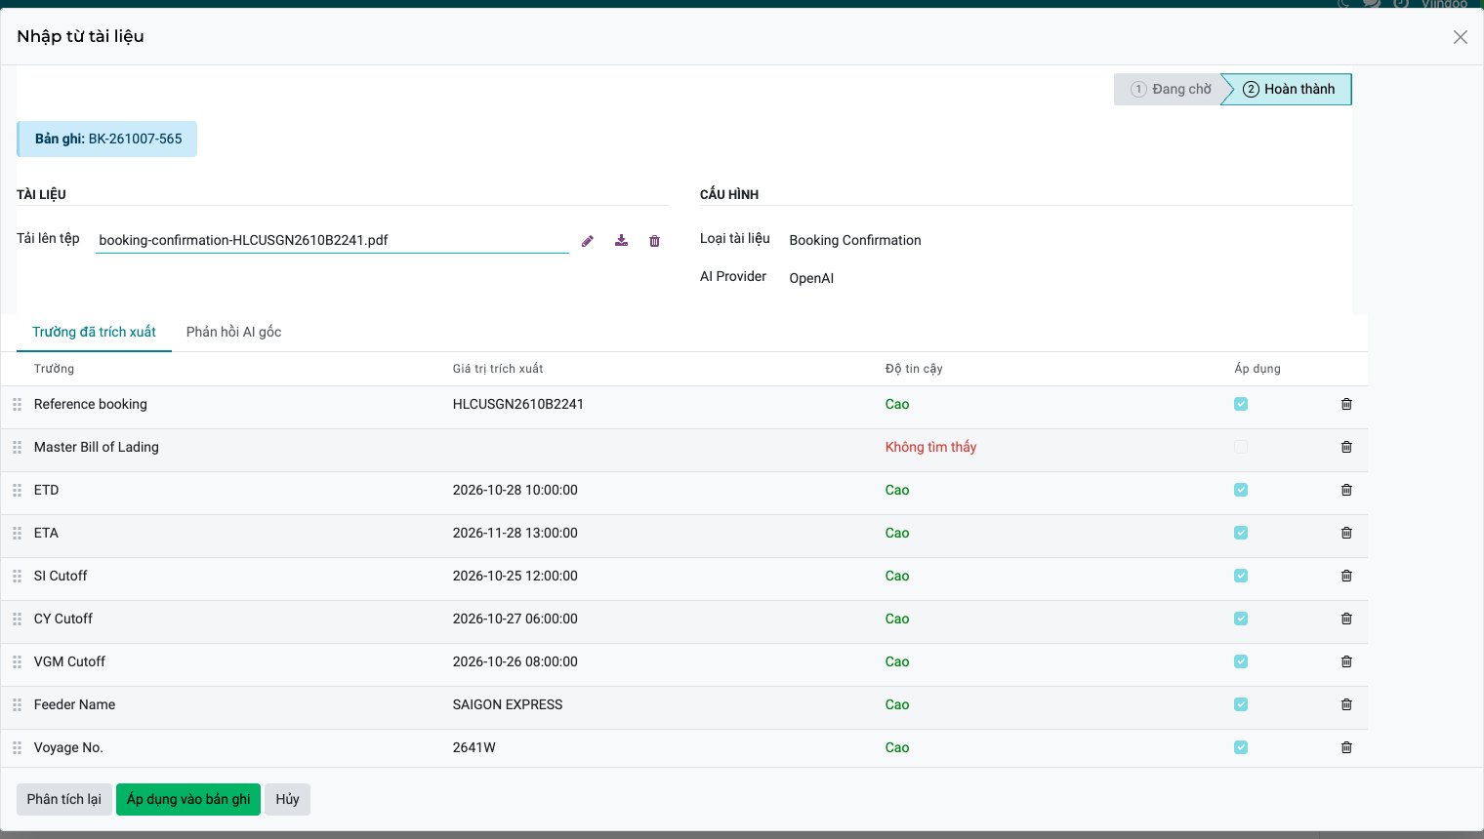Delete the Voyage No. row
This screenshot has height=839, width=1484.
[1346, 747]
